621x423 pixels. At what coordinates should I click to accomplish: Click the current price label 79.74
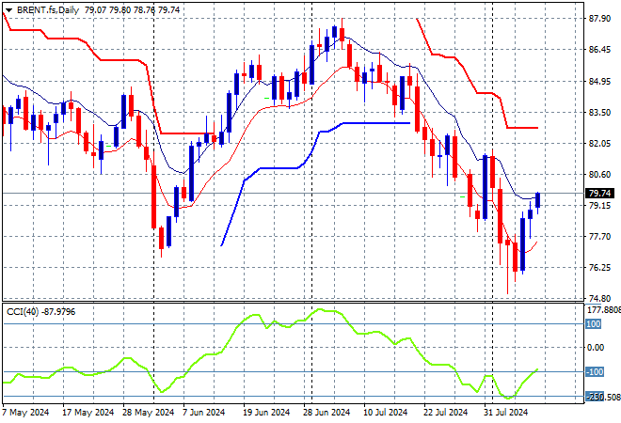tap(599, 193)
